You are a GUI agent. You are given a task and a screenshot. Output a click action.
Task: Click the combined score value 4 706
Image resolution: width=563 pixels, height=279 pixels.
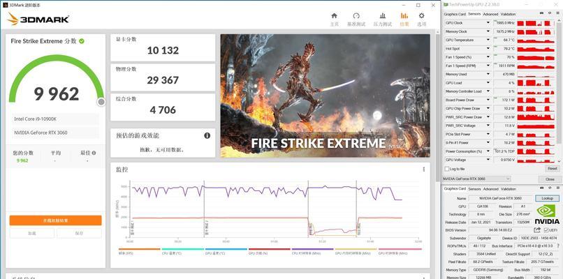[163, 110]
